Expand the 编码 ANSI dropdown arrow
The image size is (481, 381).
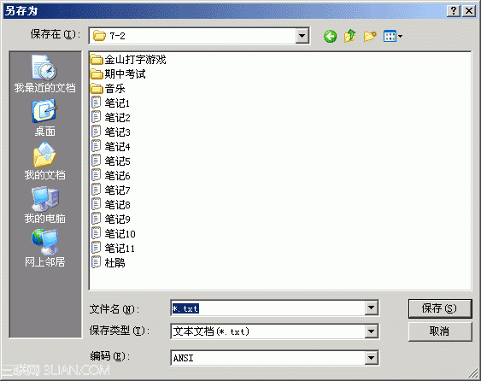371,358
